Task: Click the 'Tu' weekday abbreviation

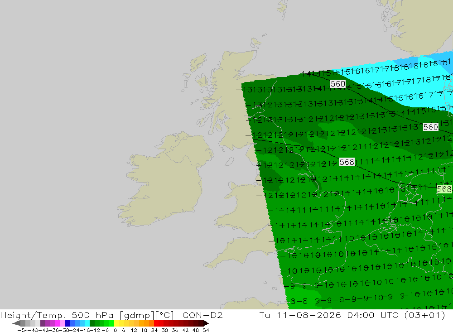Action: pos(265,315)
